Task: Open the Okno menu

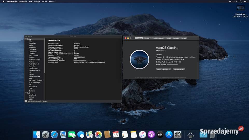Action: tap(44, 2)
